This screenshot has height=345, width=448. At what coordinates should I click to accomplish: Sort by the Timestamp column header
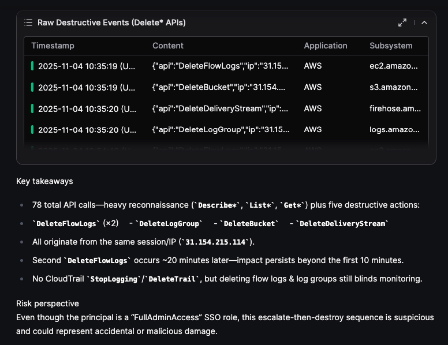(x=53, y=46)
